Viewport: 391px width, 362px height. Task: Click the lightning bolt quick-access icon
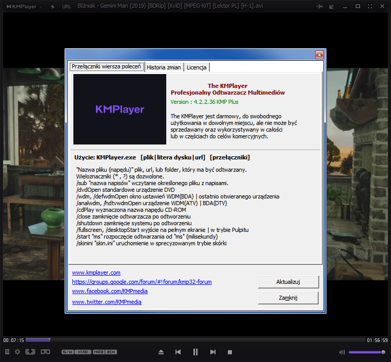(53, 7)
